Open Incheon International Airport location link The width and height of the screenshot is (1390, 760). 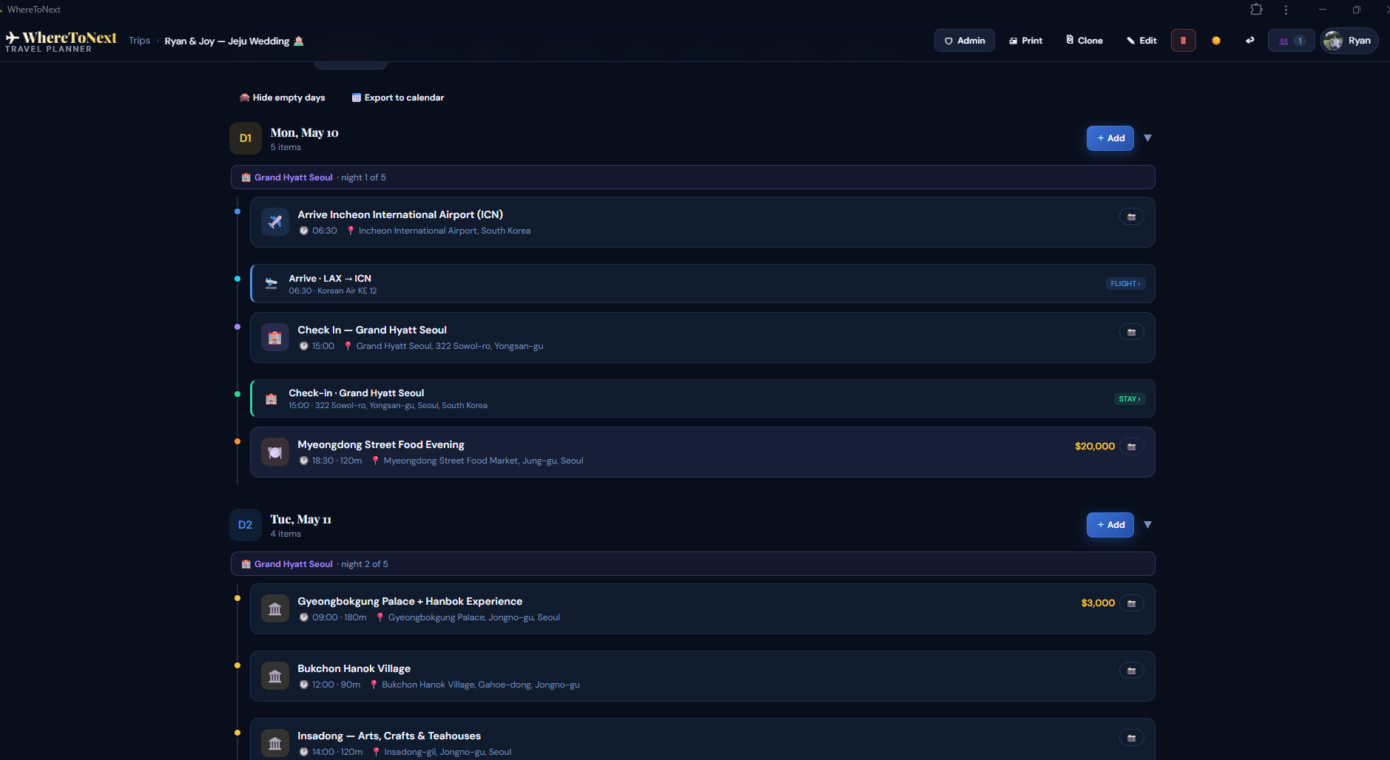(x=444, y=231)
